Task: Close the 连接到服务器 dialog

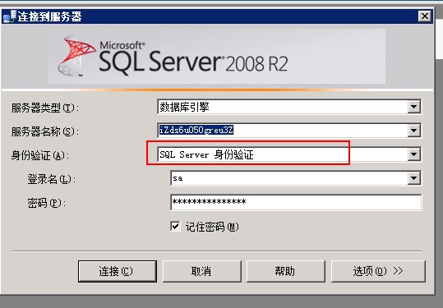Action: (425, 16)
